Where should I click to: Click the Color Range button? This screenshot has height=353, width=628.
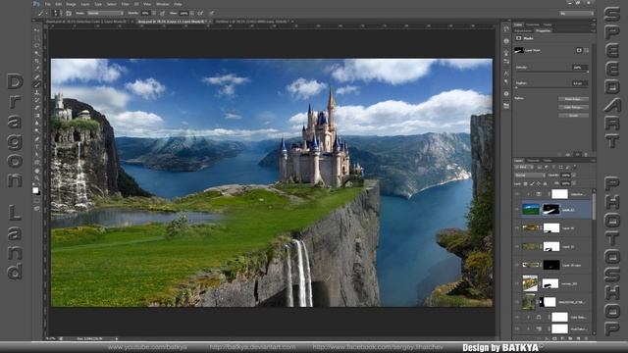point(573,107)
